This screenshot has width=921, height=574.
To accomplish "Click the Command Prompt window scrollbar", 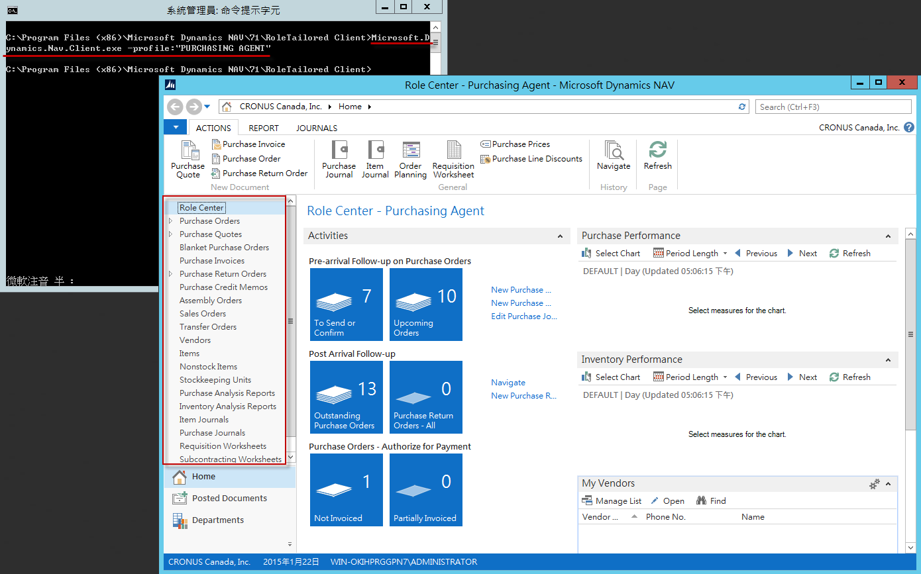I will (435, 42).
